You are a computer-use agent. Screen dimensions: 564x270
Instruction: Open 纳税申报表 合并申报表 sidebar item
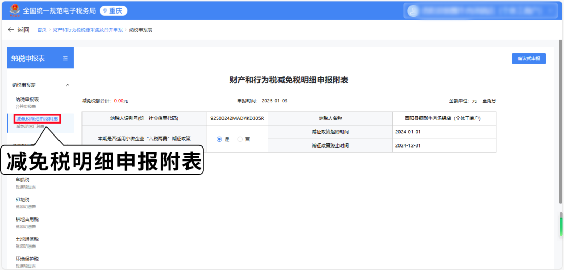(27, 100)
